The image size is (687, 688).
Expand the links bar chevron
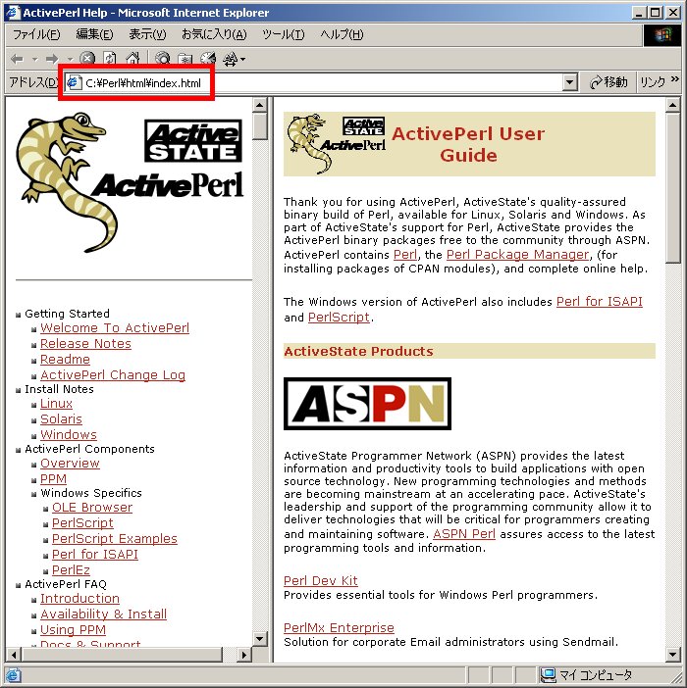coord(675,79)
